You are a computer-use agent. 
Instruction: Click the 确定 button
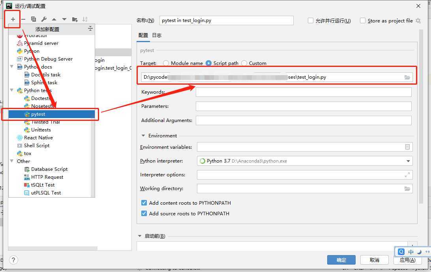tap(341, 260)
